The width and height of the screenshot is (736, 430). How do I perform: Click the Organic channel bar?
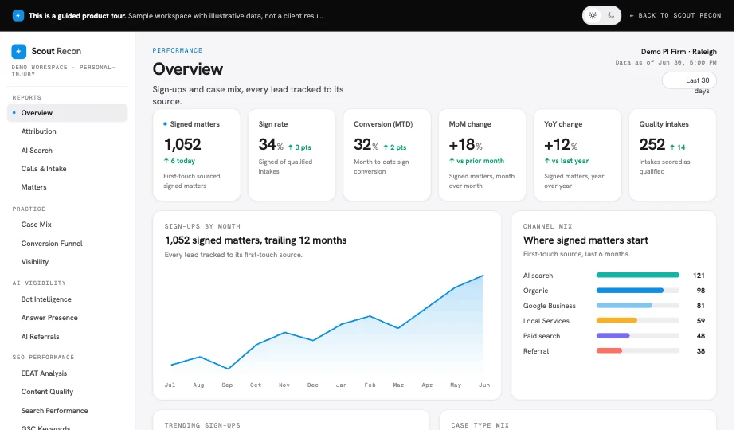pos(637,291)
